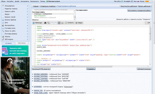Click the Выход link
Screen dimensions: 155x94
(x=142, y=1)
